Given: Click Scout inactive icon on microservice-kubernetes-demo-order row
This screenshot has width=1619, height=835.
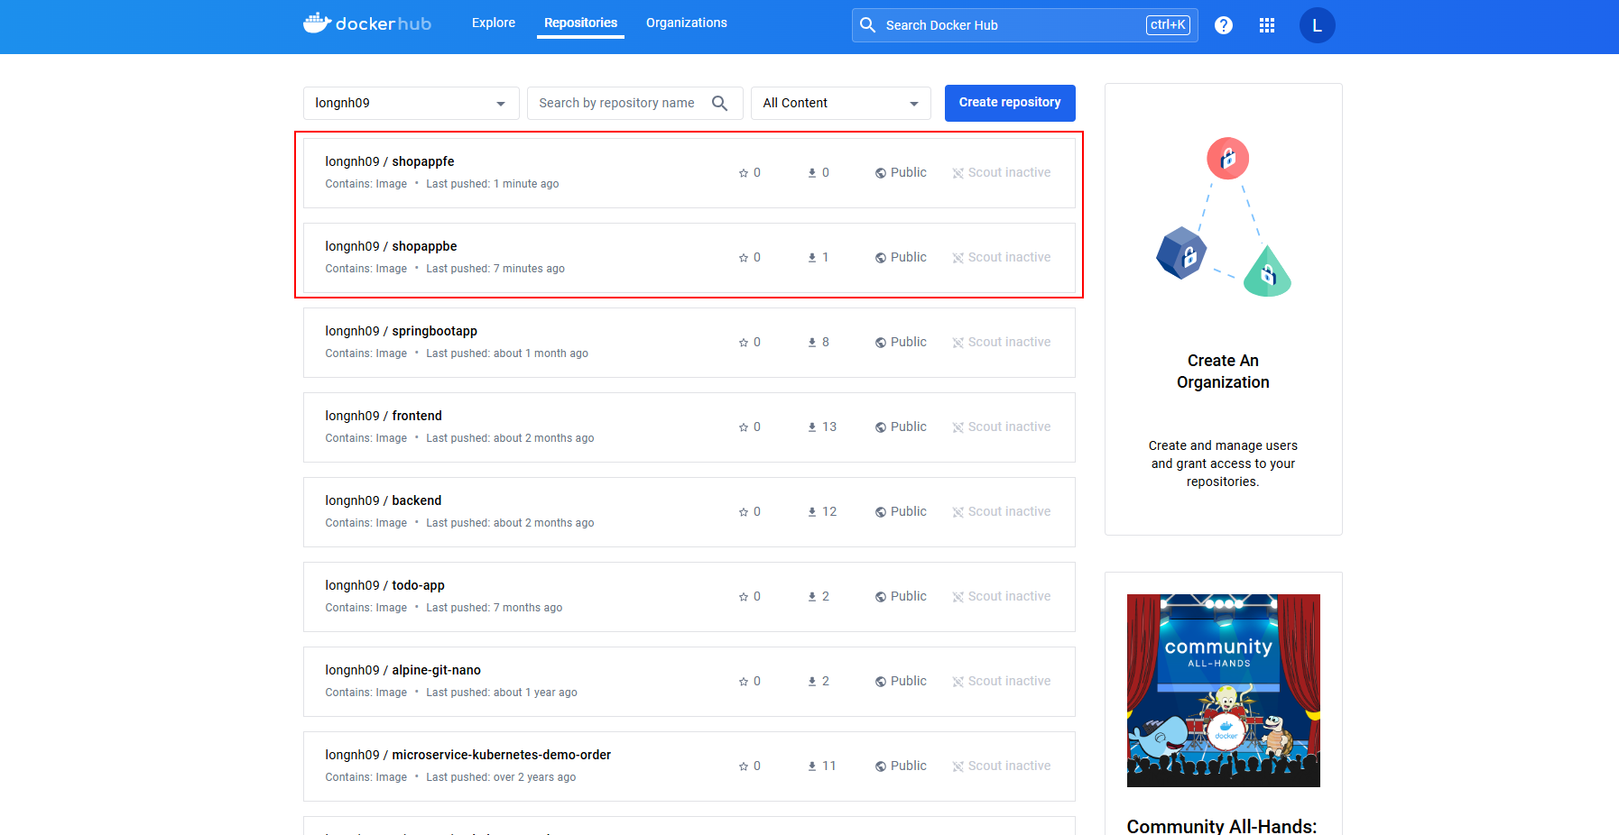Looking at the screenshot, I should pos(958,766).
